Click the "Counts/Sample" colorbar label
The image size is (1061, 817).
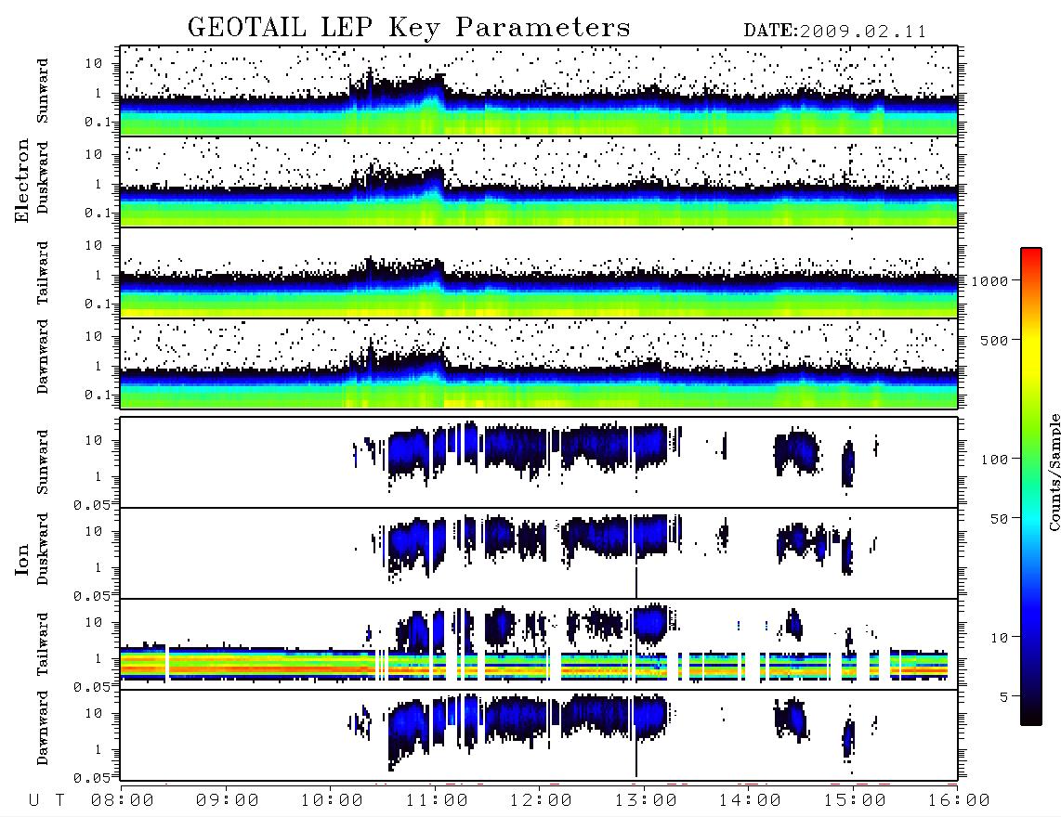click(1054, 472)
